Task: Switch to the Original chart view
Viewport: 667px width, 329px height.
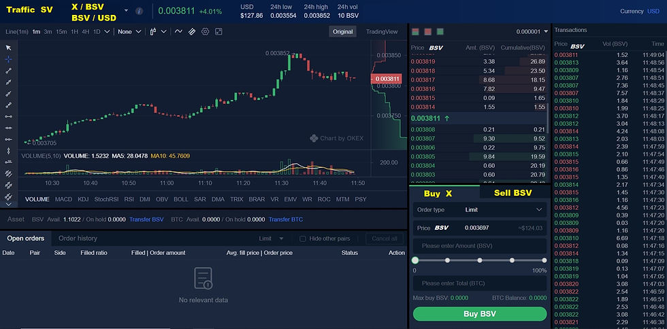Action: point(342,31)
